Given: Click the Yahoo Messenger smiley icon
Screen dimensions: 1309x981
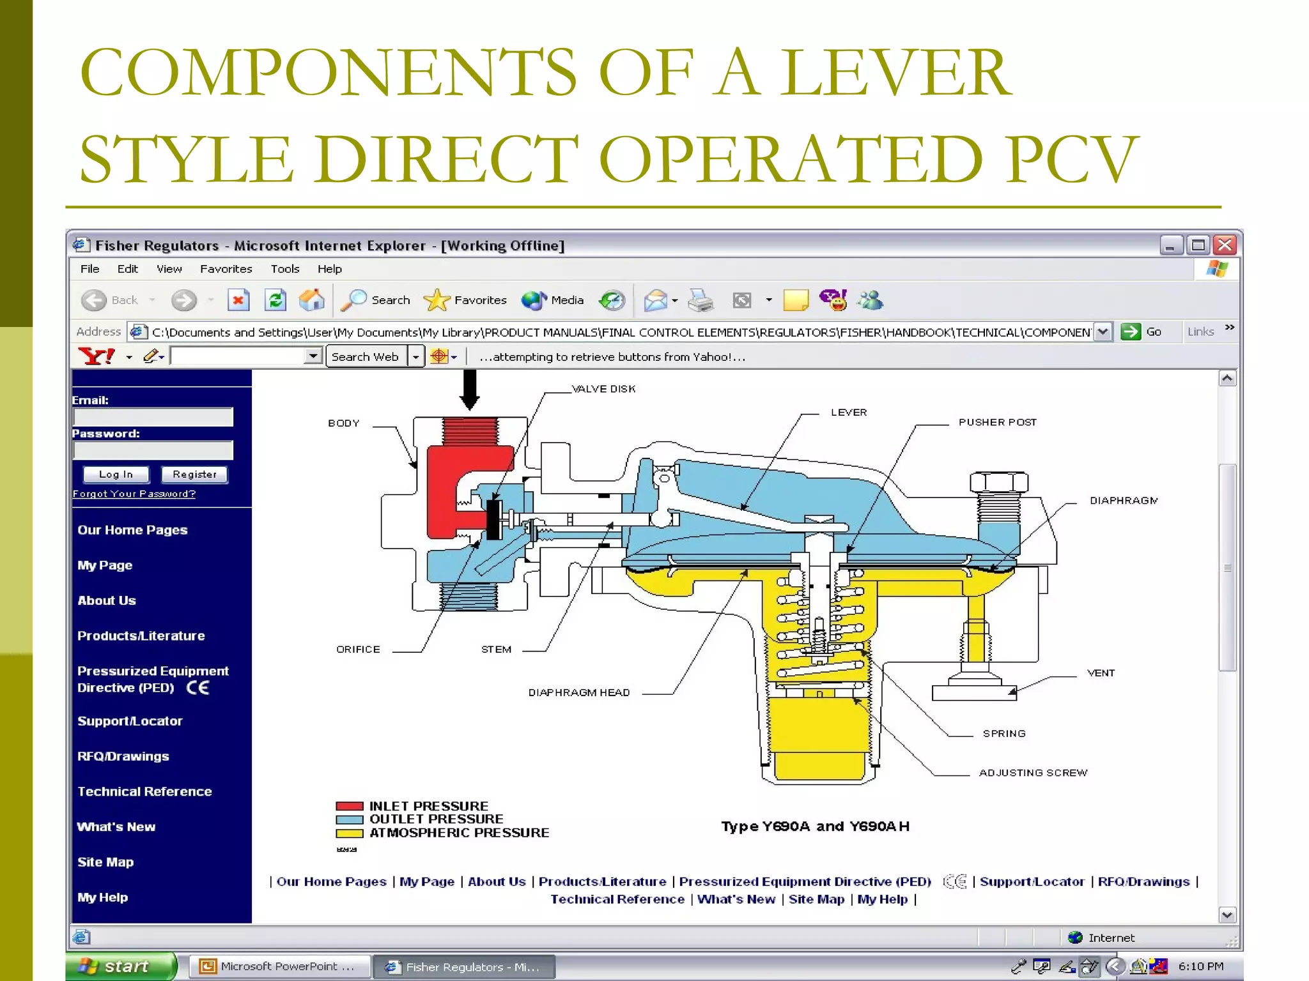Looking at the screenshot, I should point(833,300).
